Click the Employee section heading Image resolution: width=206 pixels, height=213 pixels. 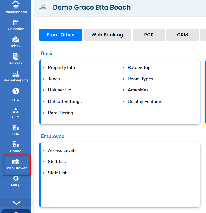(x=52, y=136)
